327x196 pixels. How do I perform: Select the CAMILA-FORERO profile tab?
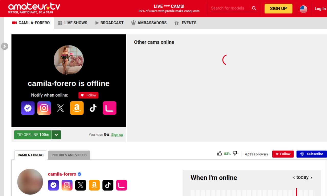31,155
